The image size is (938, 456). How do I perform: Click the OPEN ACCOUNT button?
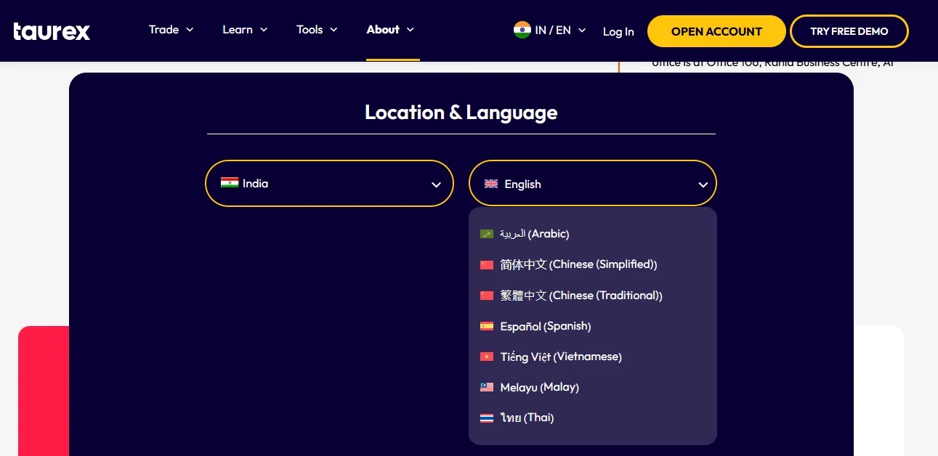pos(716,31)
